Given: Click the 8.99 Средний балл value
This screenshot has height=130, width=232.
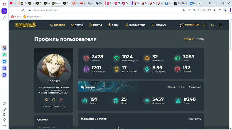Looking at the screenshot, I should coord(157,68).
